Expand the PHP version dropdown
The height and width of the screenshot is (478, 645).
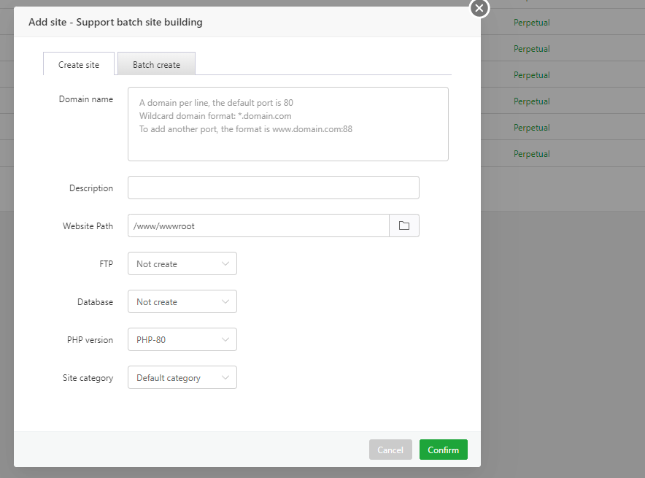click(182, 340)
